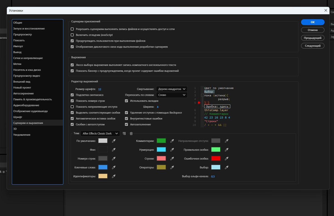Toggle Подсветка синтаксиса checkbox
The height and width of the screenshot is (216, 334).
click(72, 95)
